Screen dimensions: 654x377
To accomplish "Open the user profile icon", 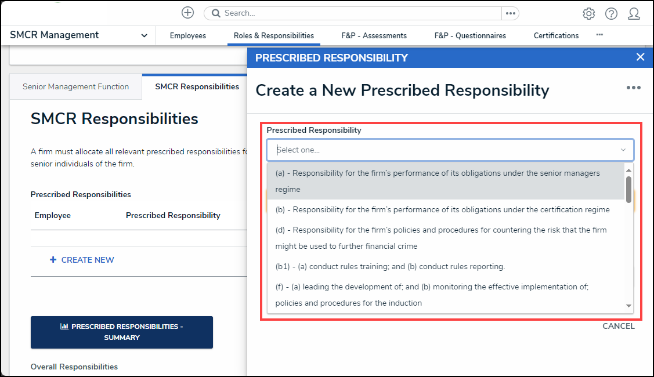I will coord(633,13).
